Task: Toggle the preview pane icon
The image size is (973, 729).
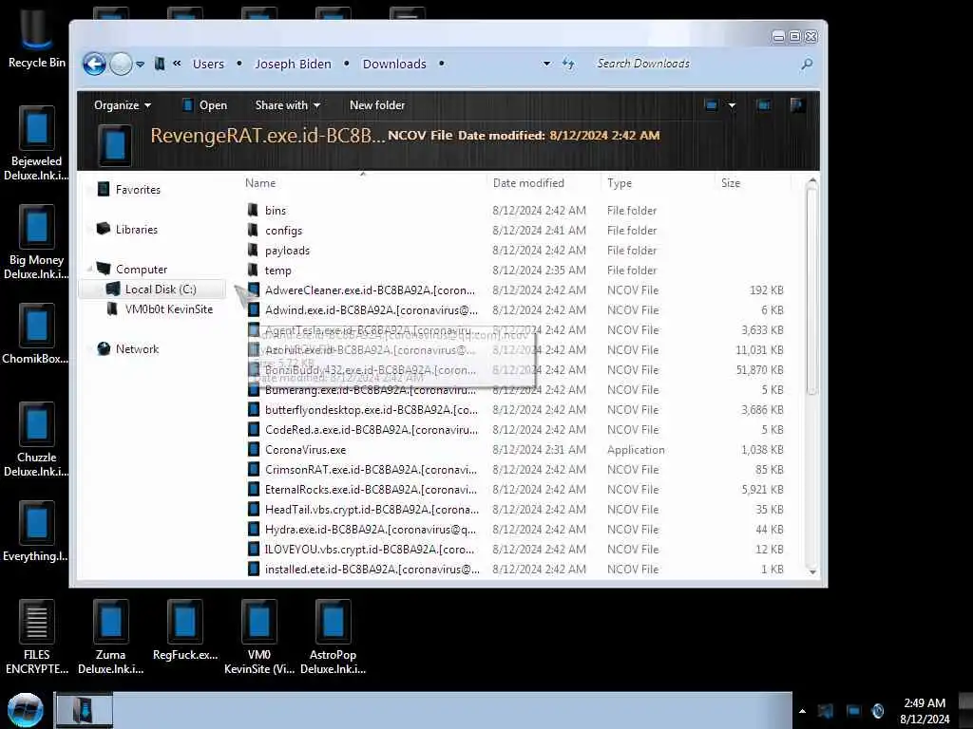Action: point(764,105)
